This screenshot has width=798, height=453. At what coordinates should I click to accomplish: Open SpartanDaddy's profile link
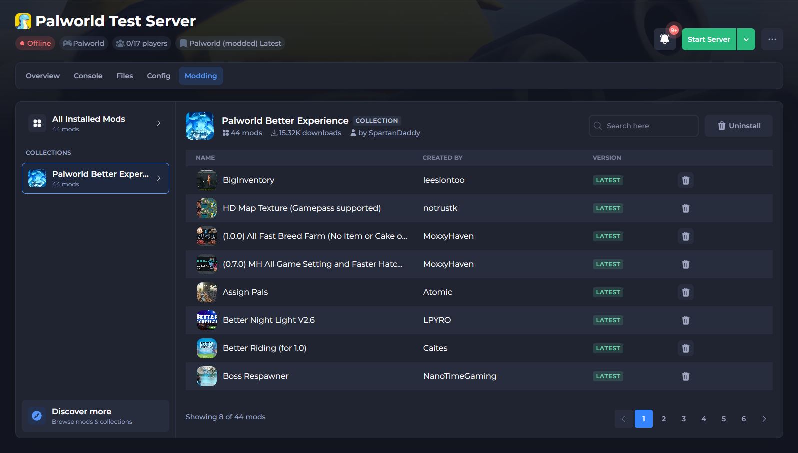[x=394, y=133]
